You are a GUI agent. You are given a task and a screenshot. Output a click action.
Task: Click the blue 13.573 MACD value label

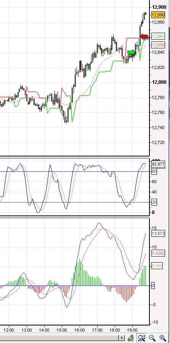158,233
